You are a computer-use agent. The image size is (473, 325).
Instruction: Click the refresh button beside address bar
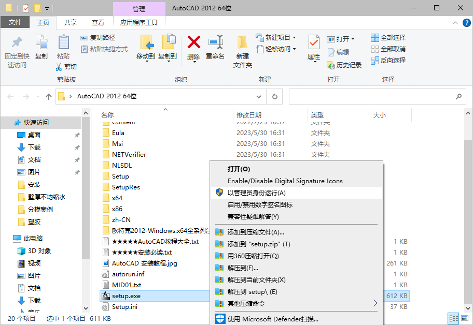(x=274, y=96)
